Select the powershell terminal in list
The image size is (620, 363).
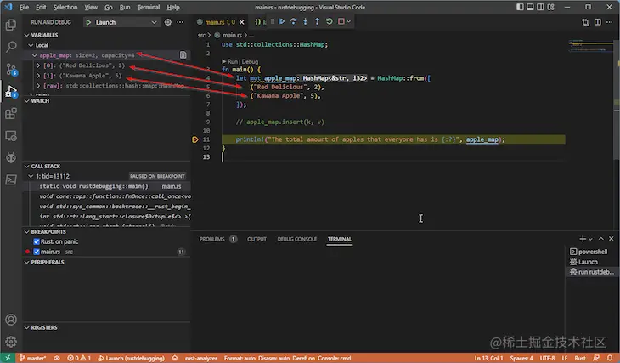pos(592,252)
